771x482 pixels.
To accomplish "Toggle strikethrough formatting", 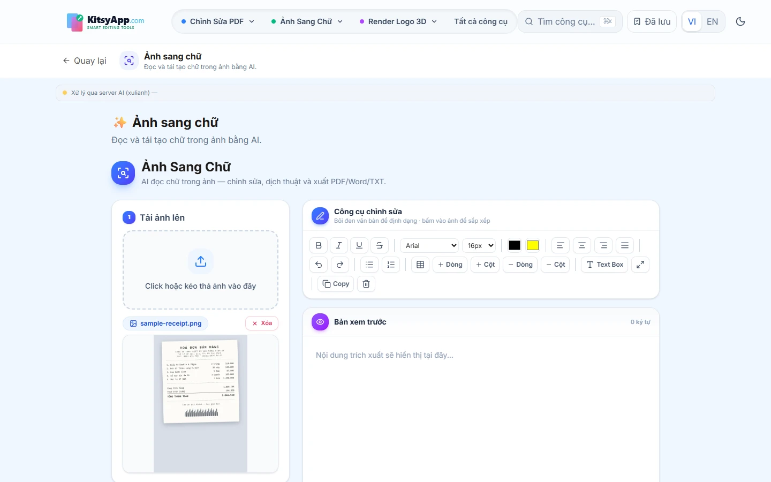I will 380,245.
